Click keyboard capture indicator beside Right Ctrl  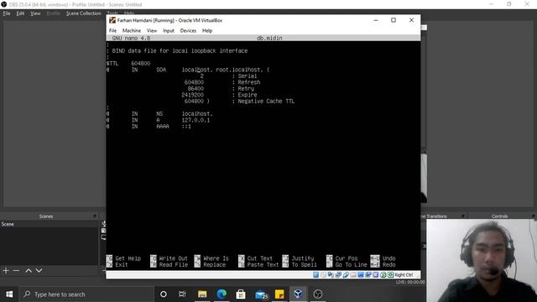click(x=390, y=274)
